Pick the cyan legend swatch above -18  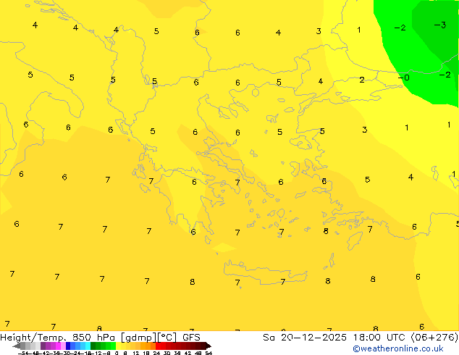tap(88, 346)
